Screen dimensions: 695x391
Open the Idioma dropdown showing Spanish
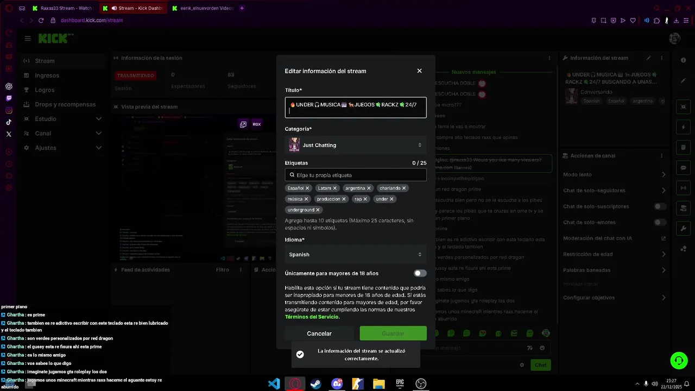click(x=356, y=254)
